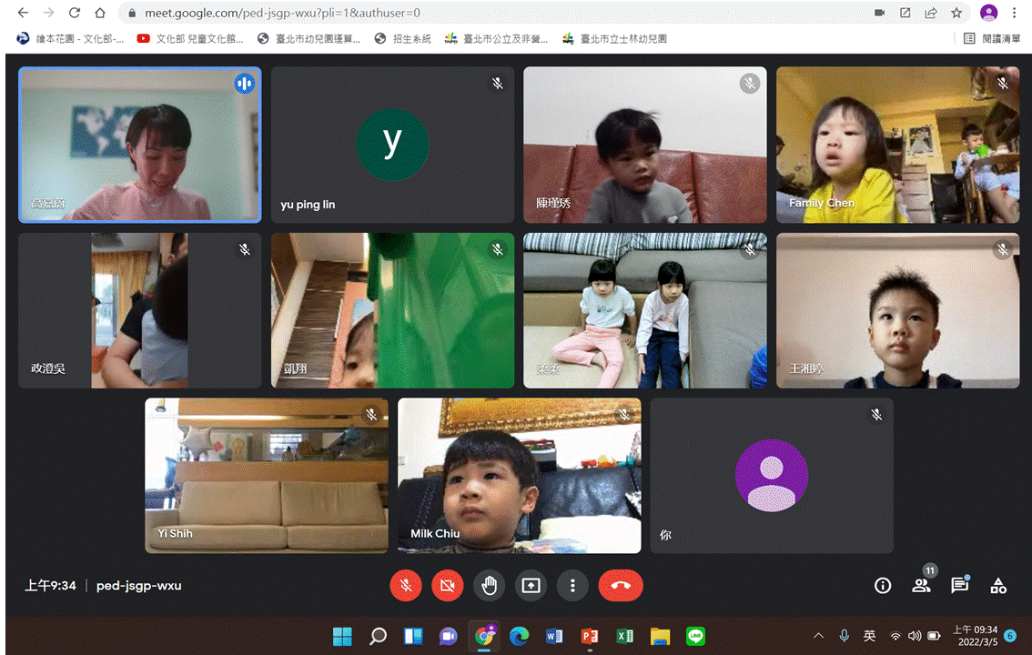Screen dimensions: 1032x655
Task: Bookmark this page with the star icon
Action: (x=956, y=14)
